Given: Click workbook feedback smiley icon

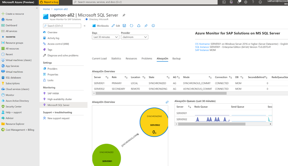Looking at the screenshot, I should pos(153,26).
